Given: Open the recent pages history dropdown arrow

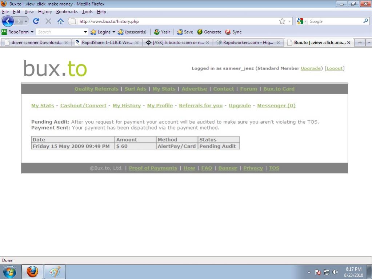Looking at the screenshot, I should 26,21.
